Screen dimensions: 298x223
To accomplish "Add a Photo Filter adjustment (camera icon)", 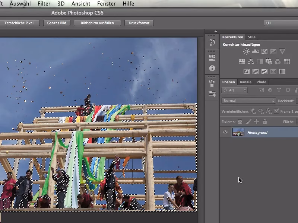I will [x=269, y=61].
